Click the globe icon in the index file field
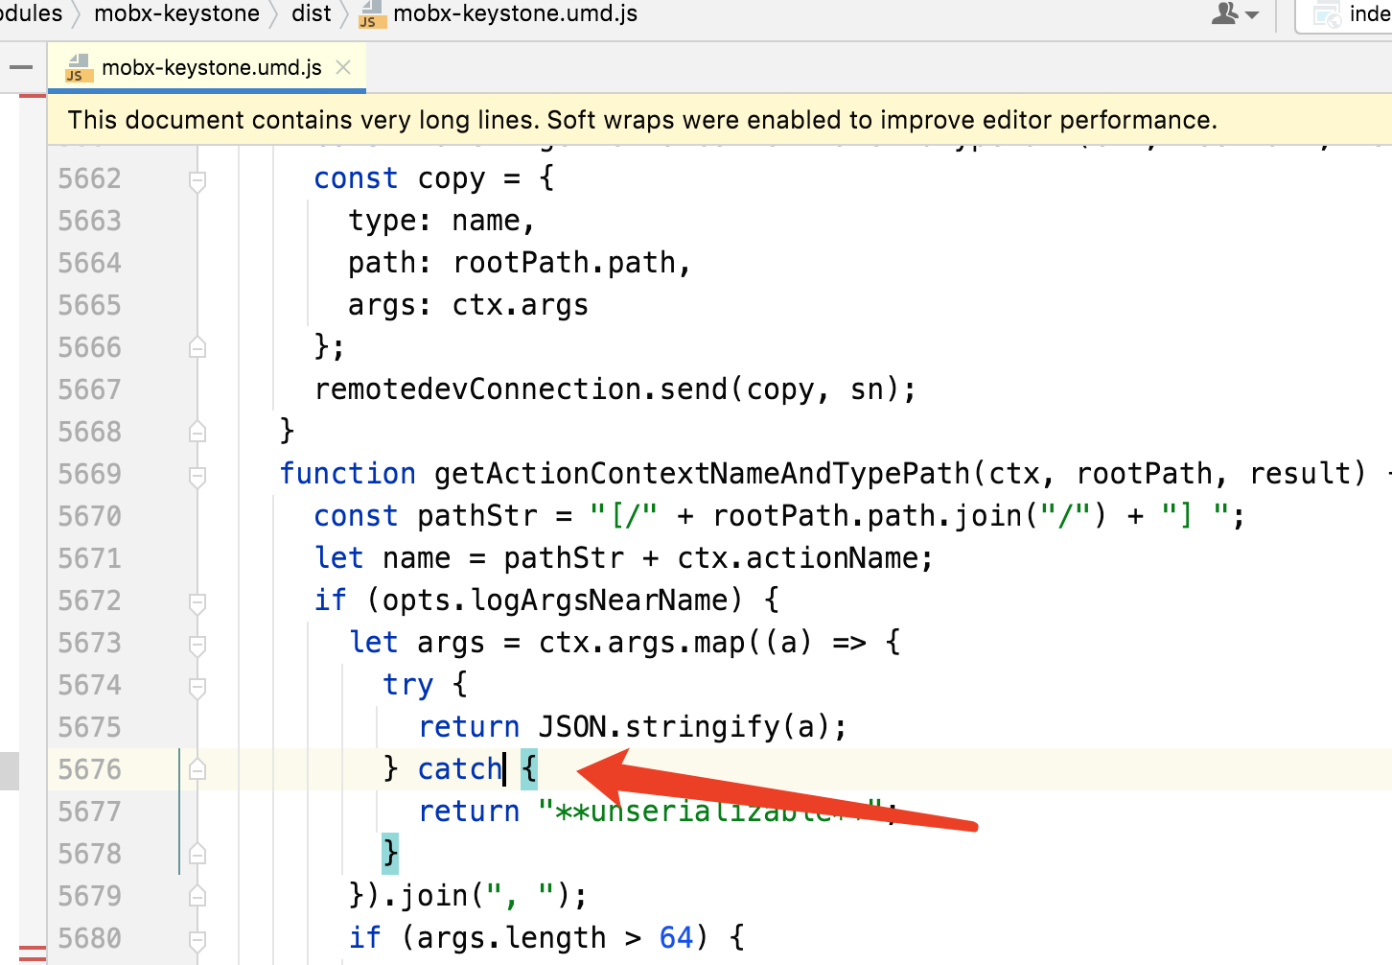The height and width of the screenshot is (965, 1392). point(1326,13)
